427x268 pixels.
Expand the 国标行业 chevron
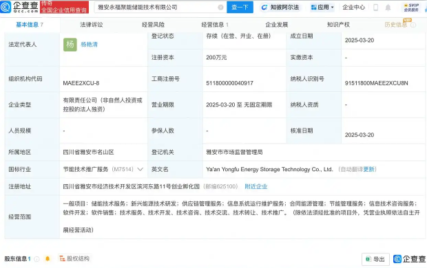pyautogui.click(x=140, y=169)
